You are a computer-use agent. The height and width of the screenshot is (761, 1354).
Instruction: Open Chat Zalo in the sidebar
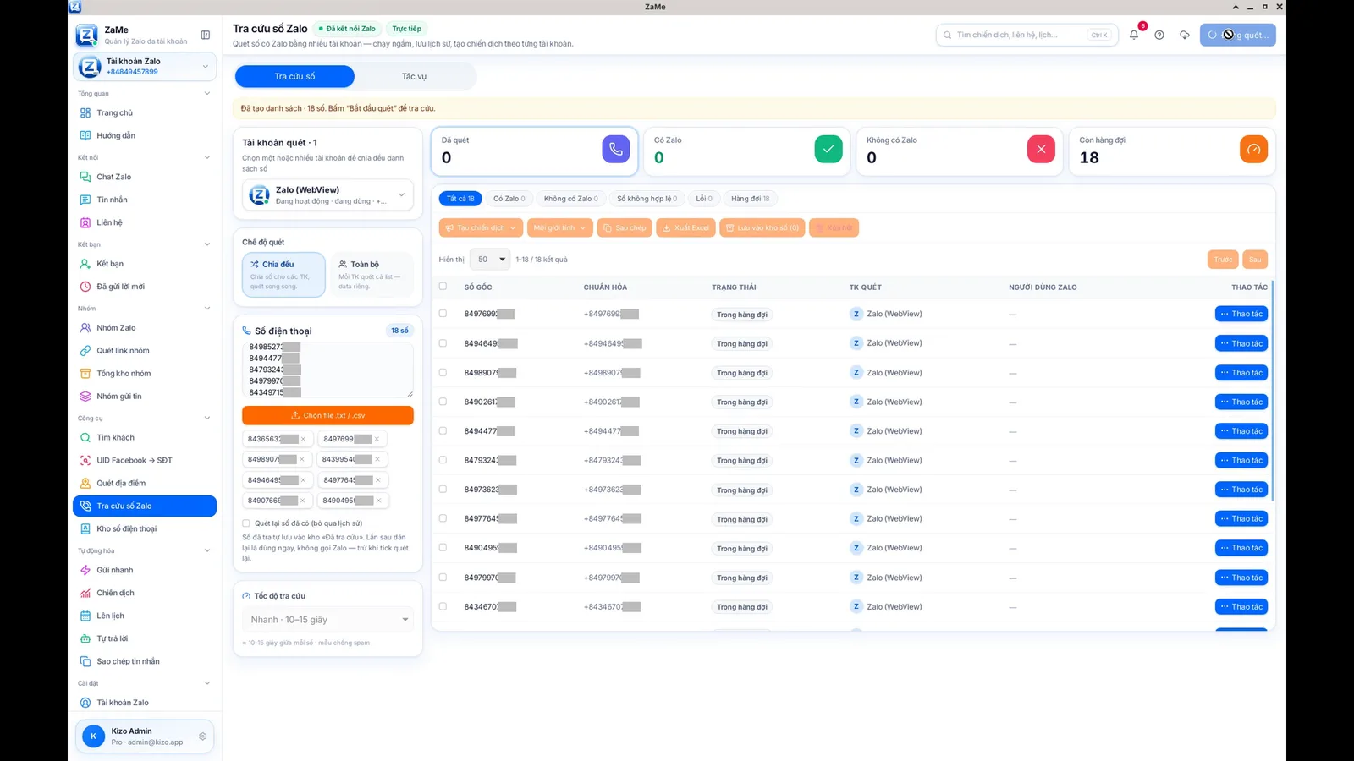click(145, 177)
